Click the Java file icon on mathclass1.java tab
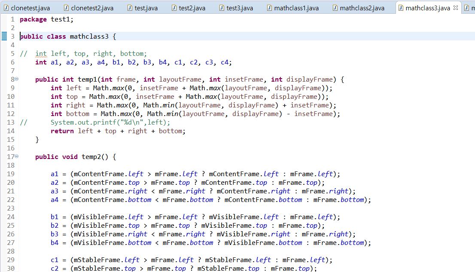475x272 pixels. pos(269,8)
